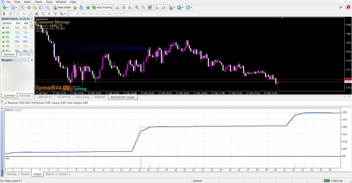This screenshot has width=352, height=183.
Task: Open the MetaEditor yellow book icon
Action: tap(75, 7)
